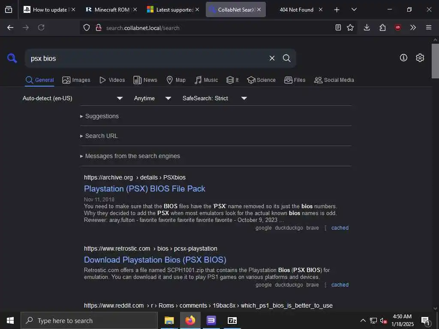Click the SearXNG magnifier logo

[x=12, y=58]
